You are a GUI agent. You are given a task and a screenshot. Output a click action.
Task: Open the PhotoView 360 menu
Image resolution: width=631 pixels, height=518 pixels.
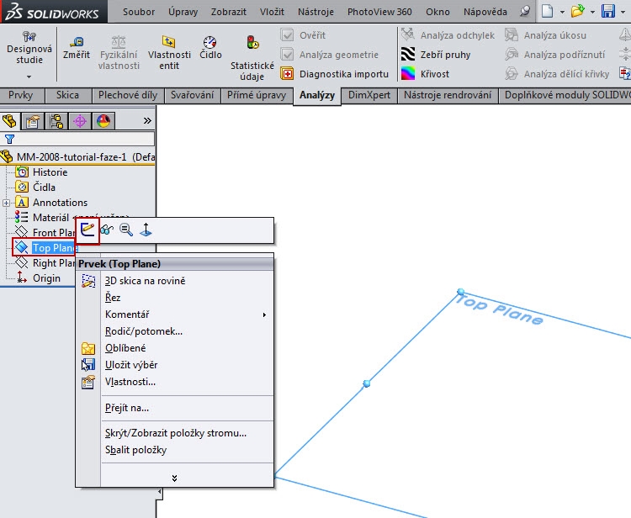(x=379, y=12)
